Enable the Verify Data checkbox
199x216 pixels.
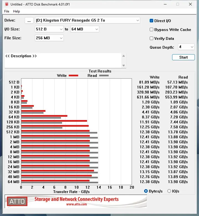pyautogui.click(x=151, y=38)
